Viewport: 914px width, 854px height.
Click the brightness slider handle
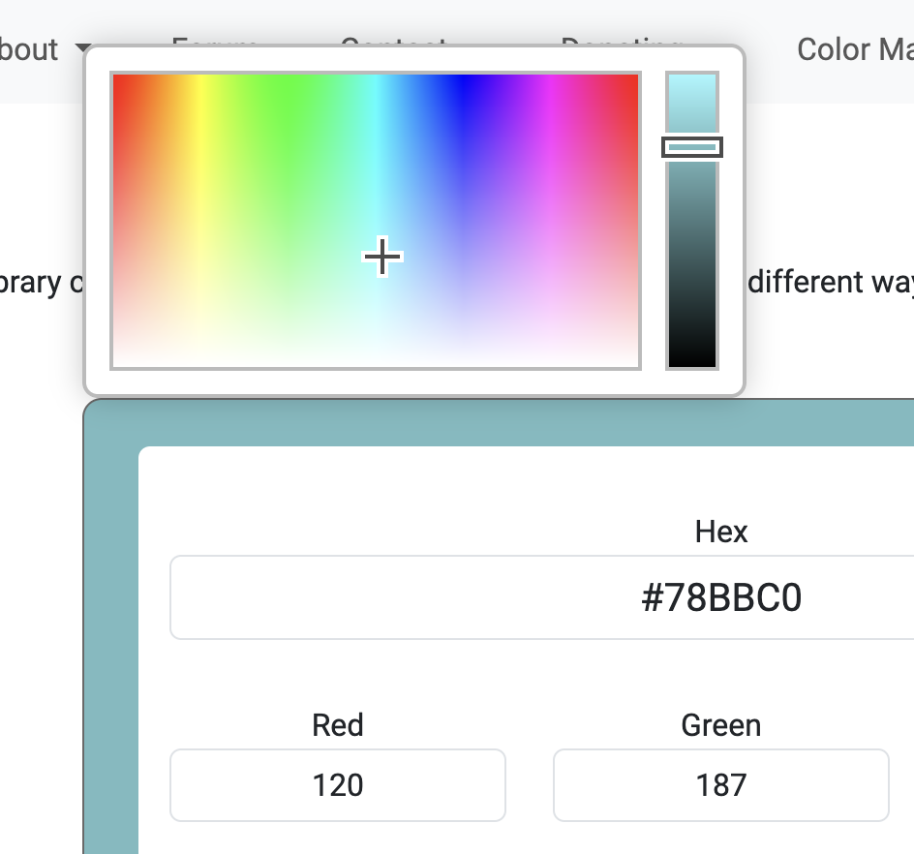(692, 147)
